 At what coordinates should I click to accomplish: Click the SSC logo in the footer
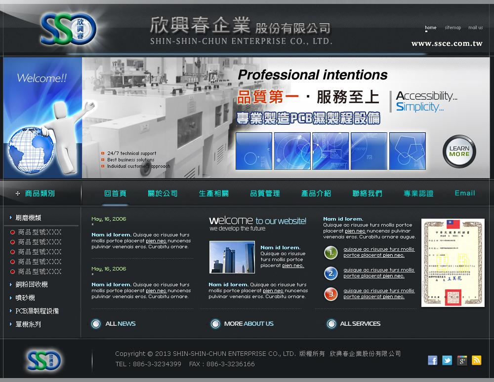44,360
